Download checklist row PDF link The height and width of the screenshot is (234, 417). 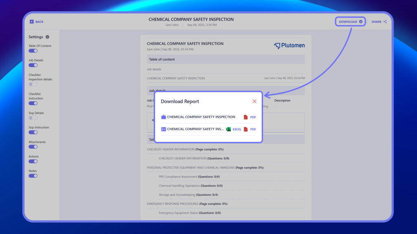(253, 129)
